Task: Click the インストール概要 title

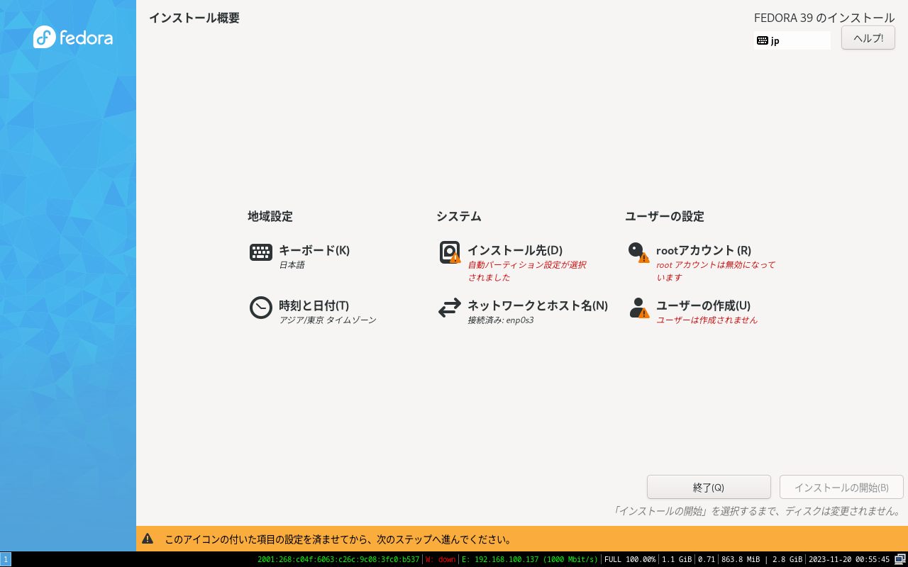Action: pos(194,18)
